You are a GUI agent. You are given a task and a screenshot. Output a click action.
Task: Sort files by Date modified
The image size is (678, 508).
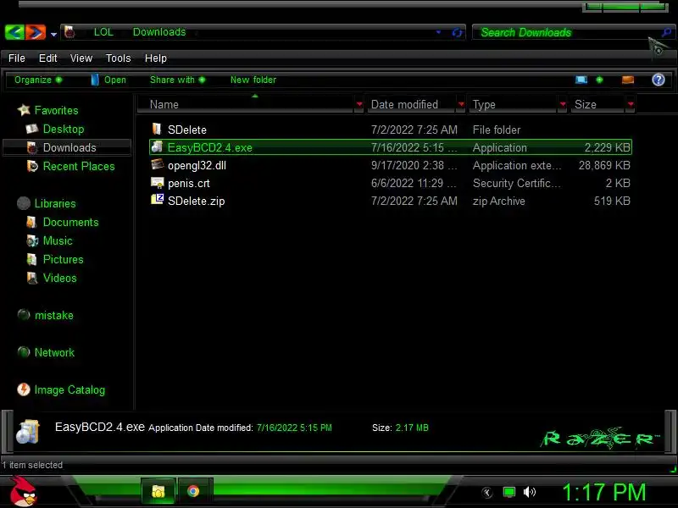coord(411,104)
